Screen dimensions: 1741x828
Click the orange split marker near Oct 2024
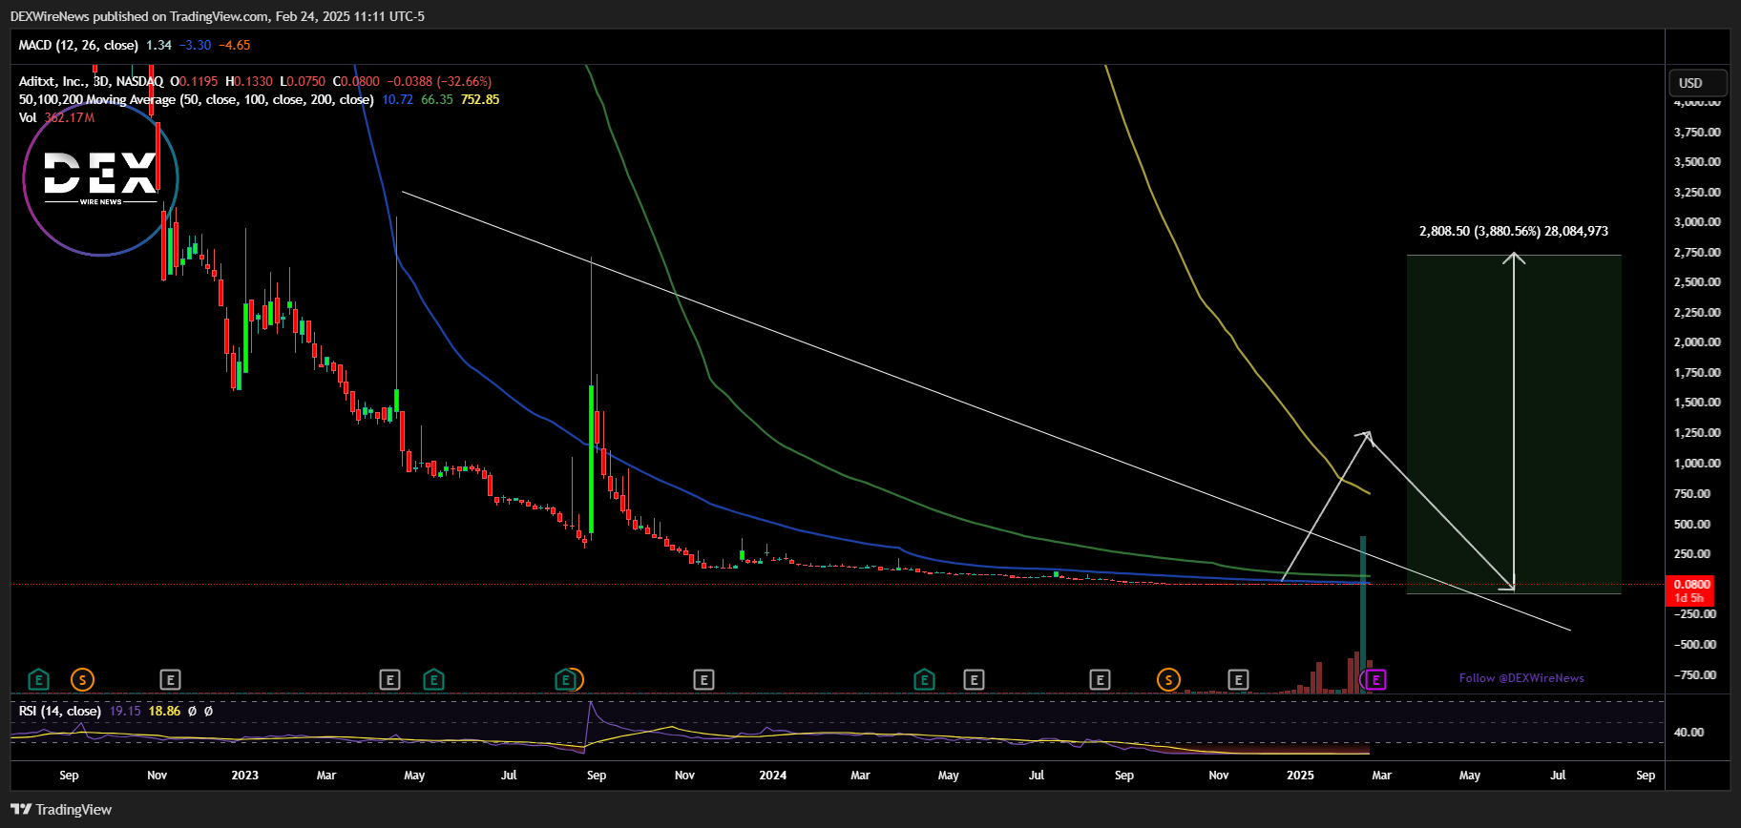coord(1168,680)
